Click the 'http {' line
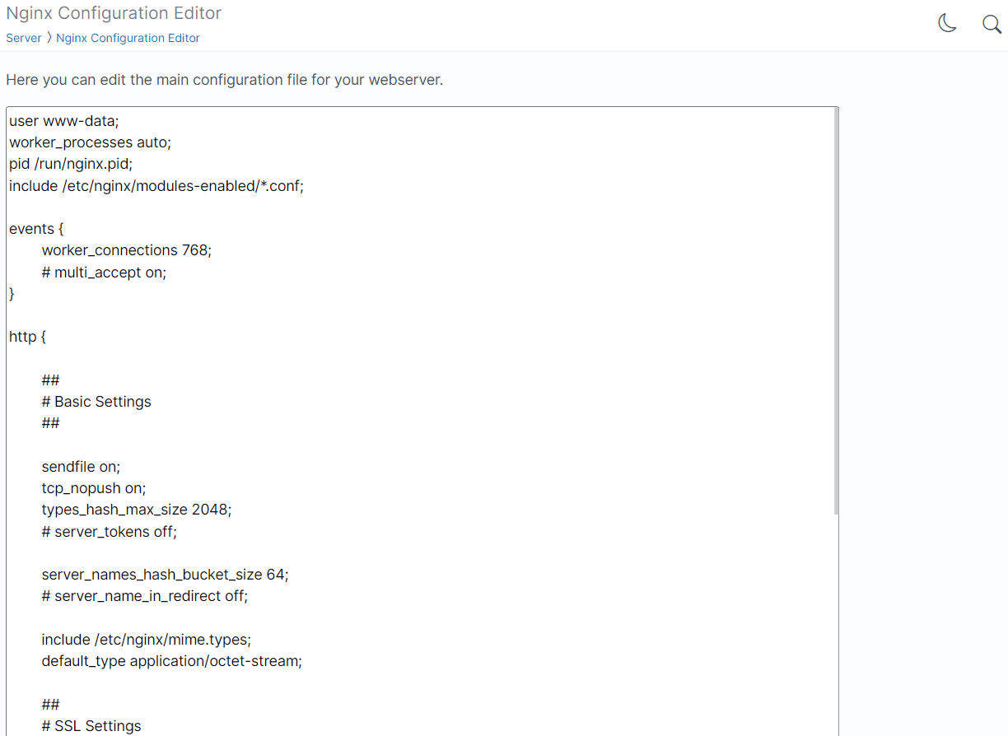Image resolution: width=1008 pixels, height=736 pixels. [x=28, y=337]
